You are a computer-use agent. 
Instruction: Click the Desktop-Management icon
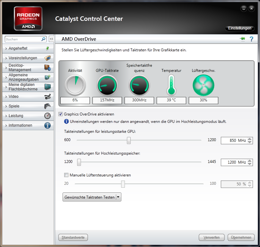[48, 68]
